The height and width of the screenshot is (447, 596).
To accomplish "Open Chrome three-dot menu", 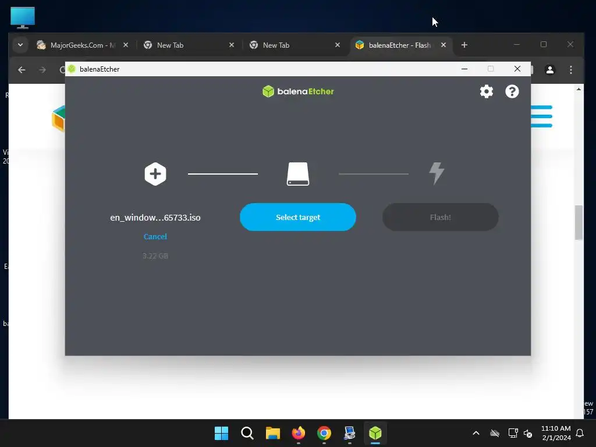I will coord(570,70).
